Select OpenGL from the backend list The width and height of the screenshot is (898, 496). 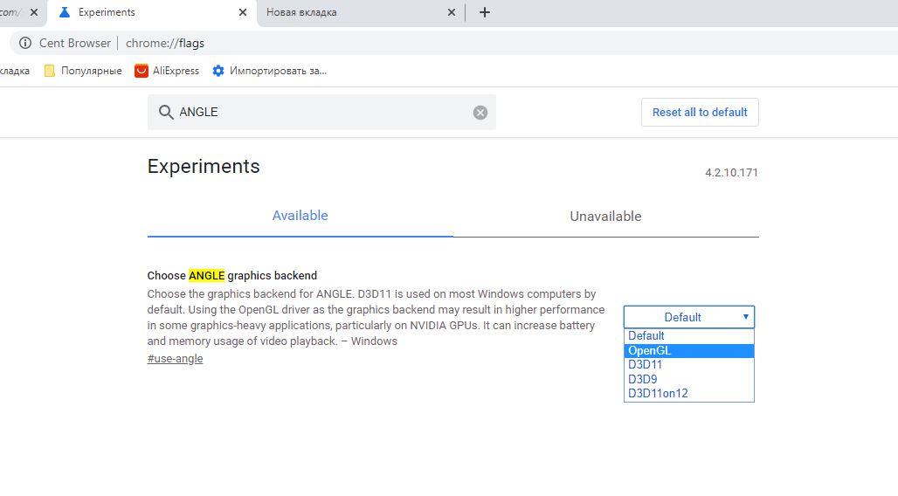688,350
